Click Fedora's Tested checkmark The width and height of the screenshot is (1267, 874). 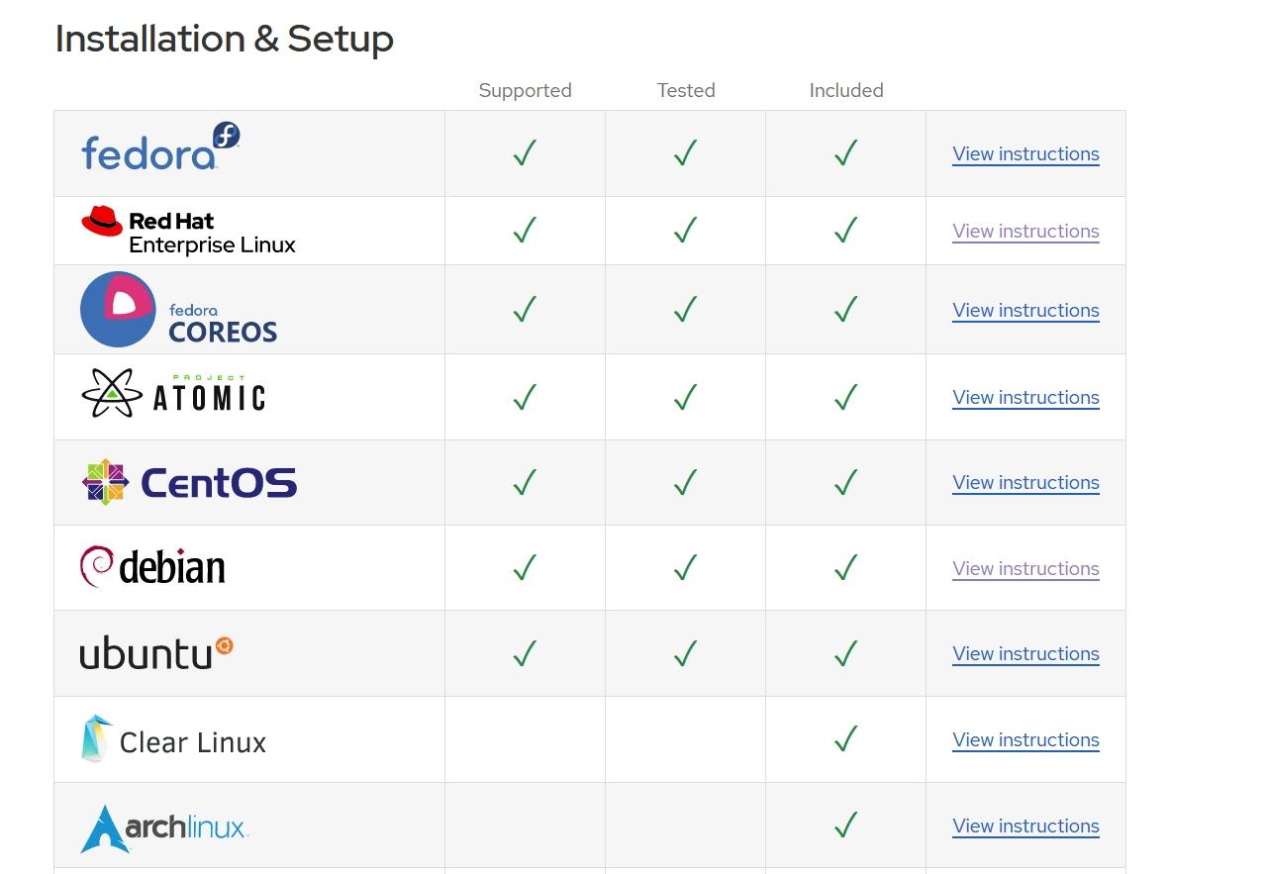(685, 152)
